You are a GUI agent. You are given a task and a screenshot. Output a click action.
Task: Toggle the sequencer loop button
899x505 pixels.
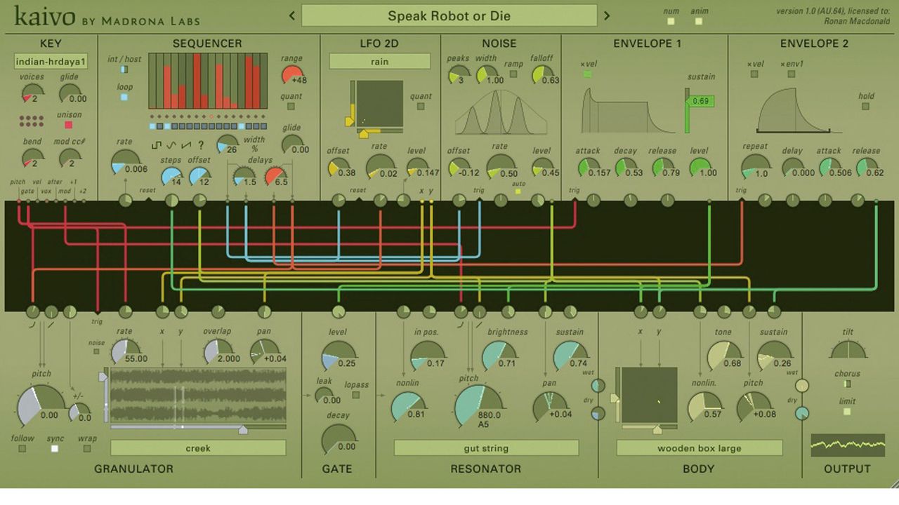point(124,97)
